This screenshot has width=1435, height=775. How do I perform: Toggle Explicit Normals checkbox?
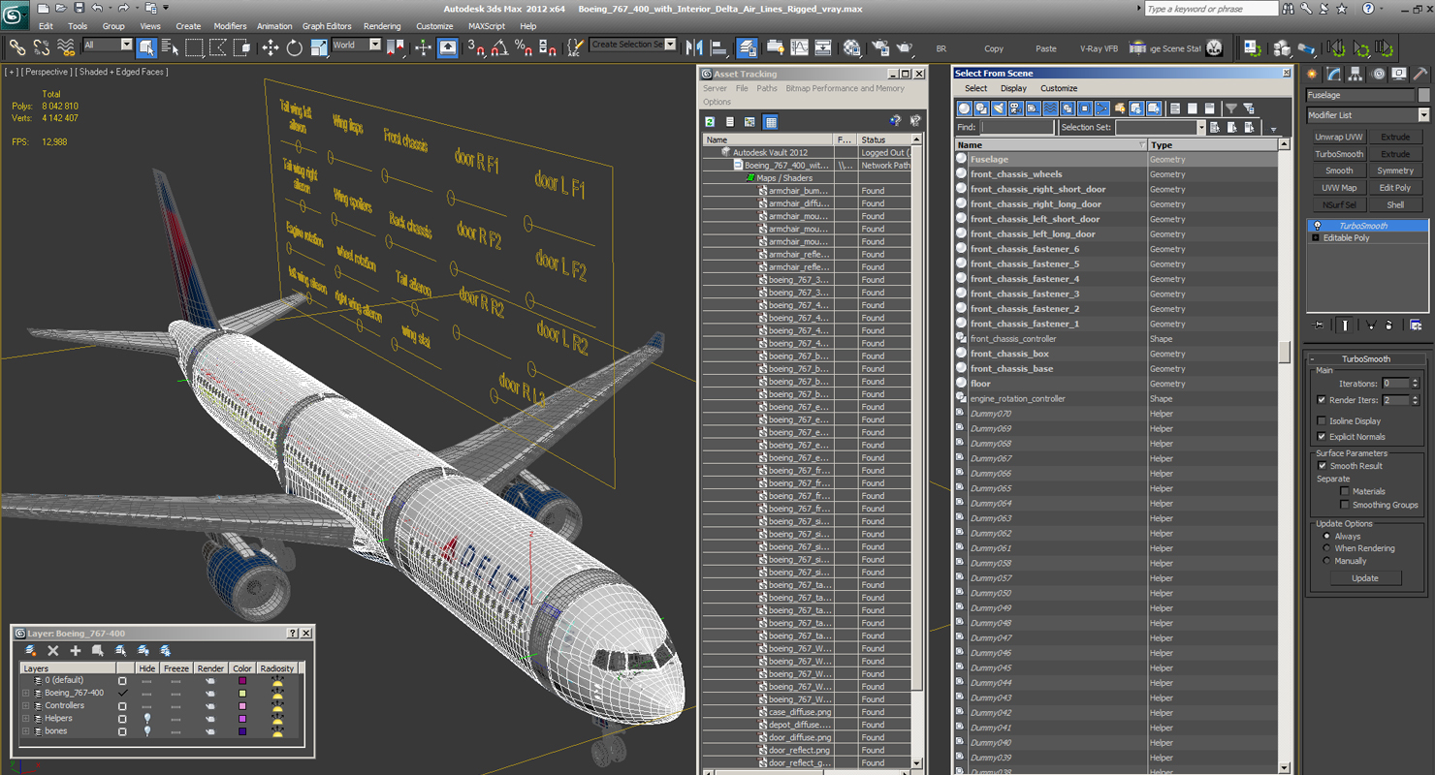[x=1322, y=437]
